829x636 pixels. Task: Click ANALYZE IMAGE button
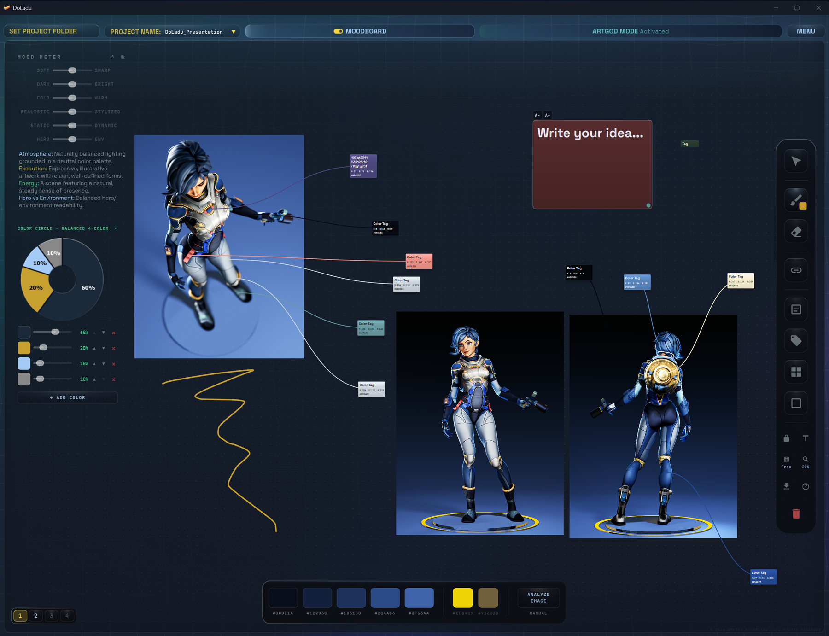[x=538, y=598]
